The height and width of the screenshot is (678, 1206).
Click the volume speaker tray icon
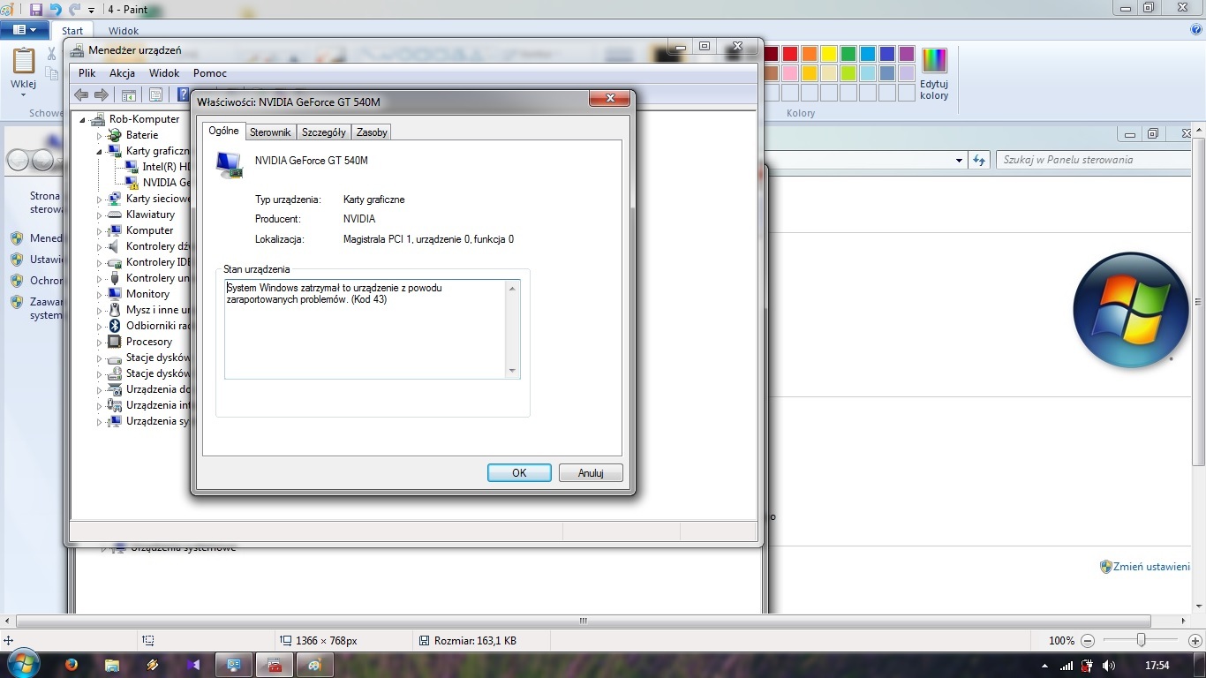pyautogui.click(x=1108, y=666)
